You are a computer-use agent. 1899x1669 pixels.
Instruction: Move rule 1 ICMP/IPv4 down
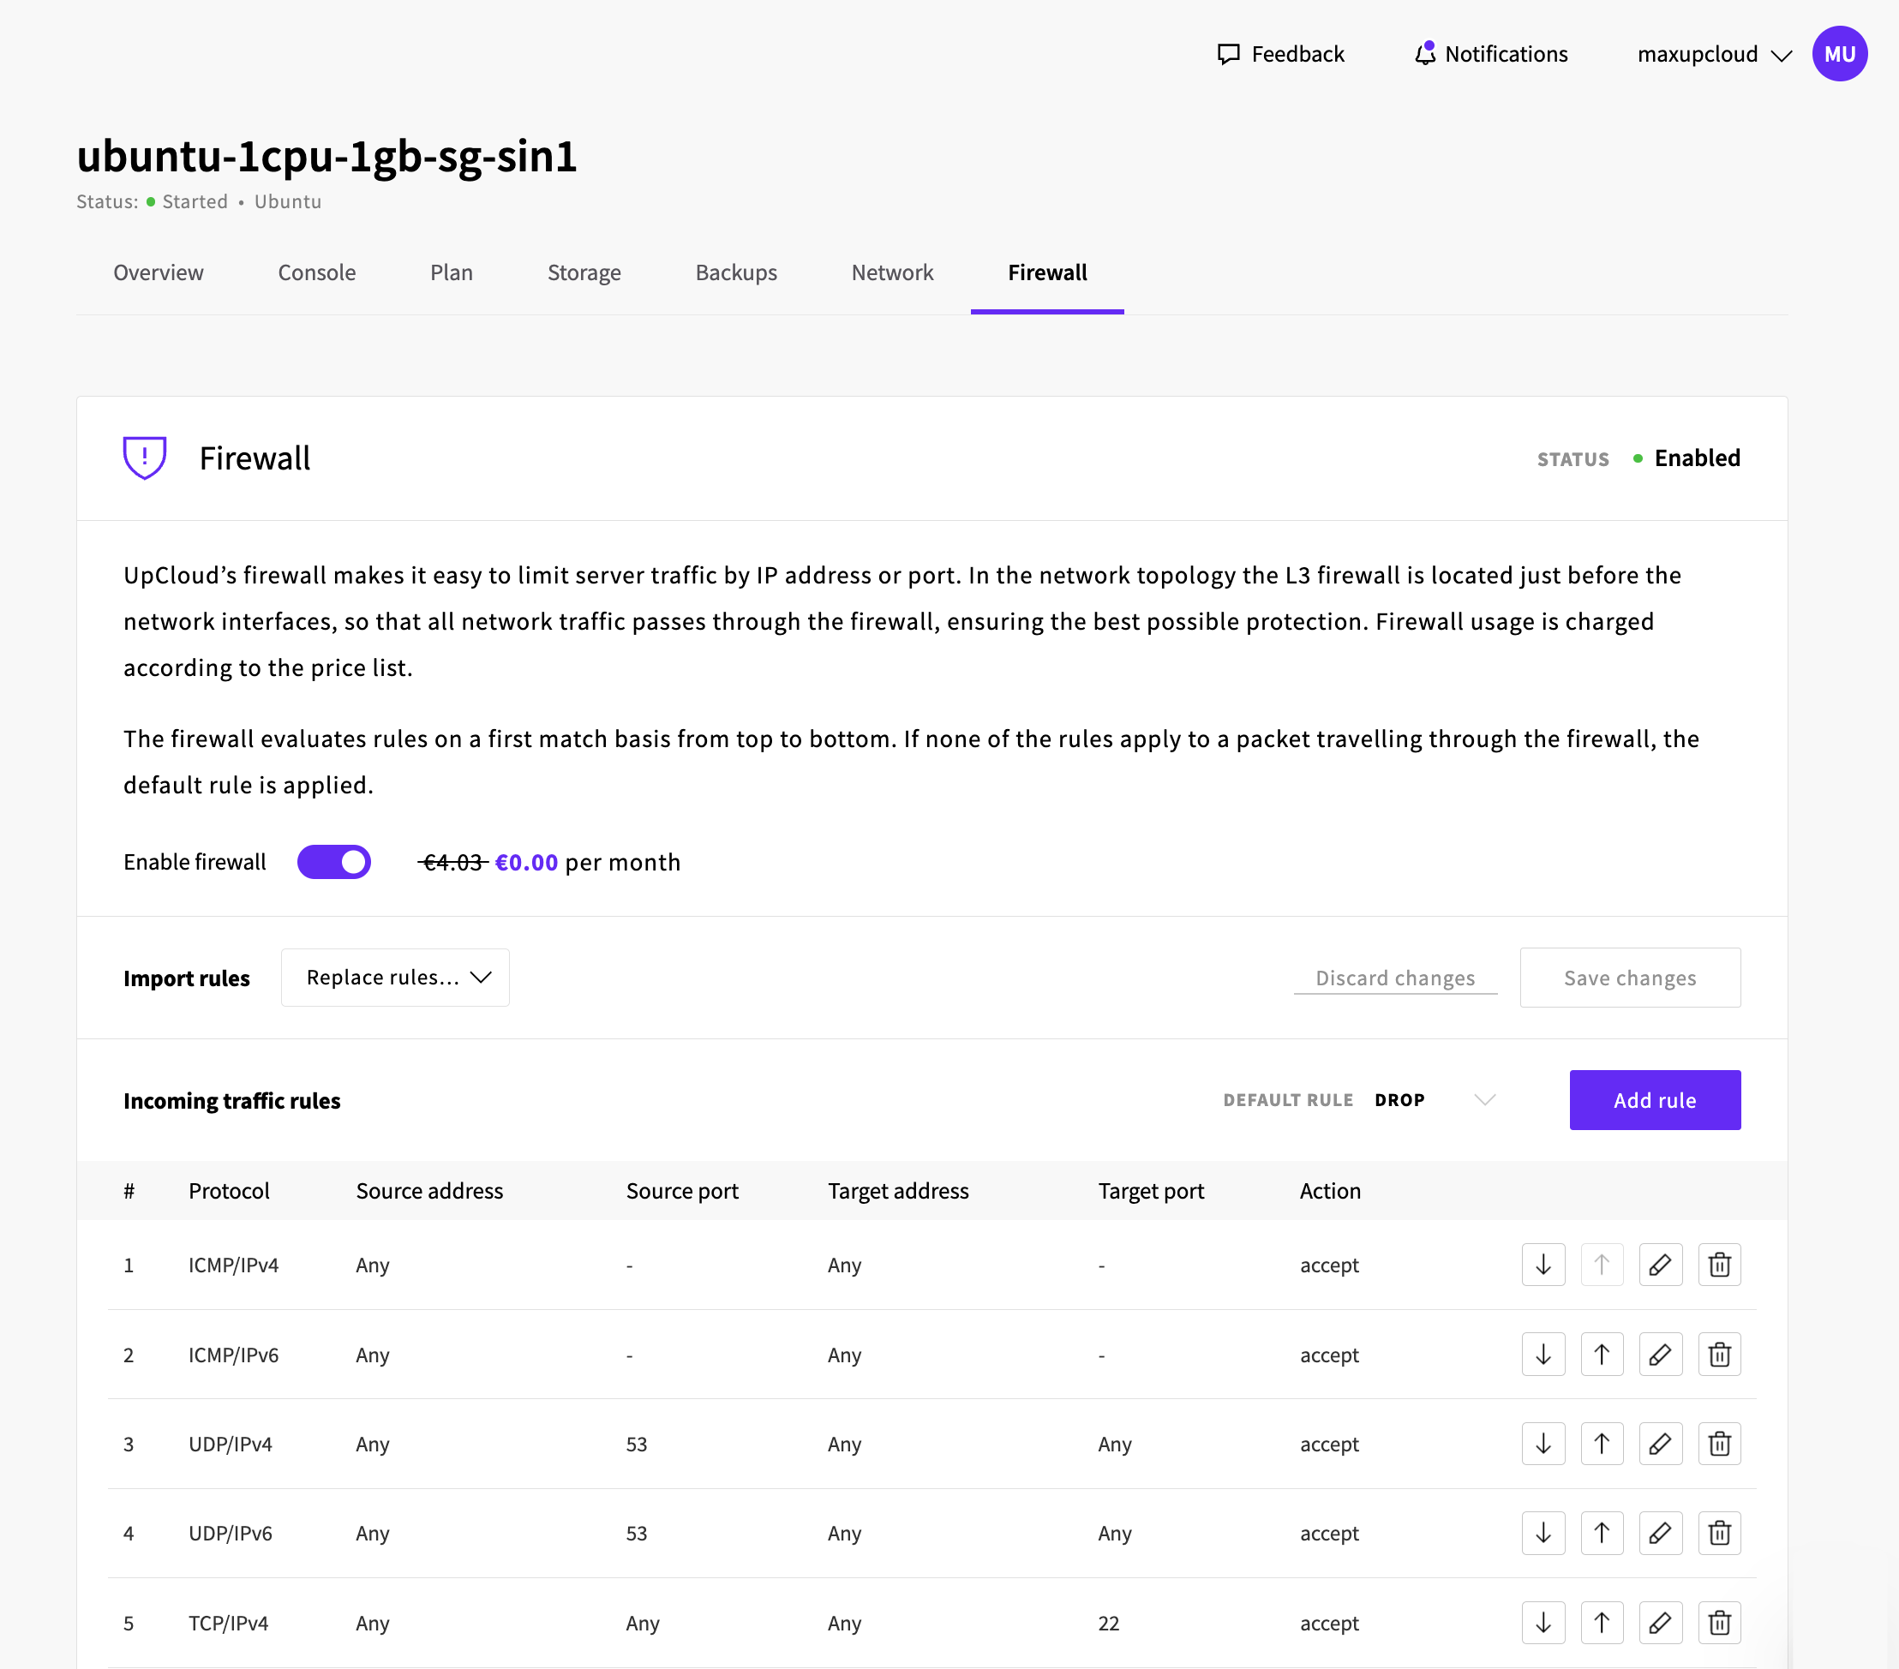[1543, 1264]
